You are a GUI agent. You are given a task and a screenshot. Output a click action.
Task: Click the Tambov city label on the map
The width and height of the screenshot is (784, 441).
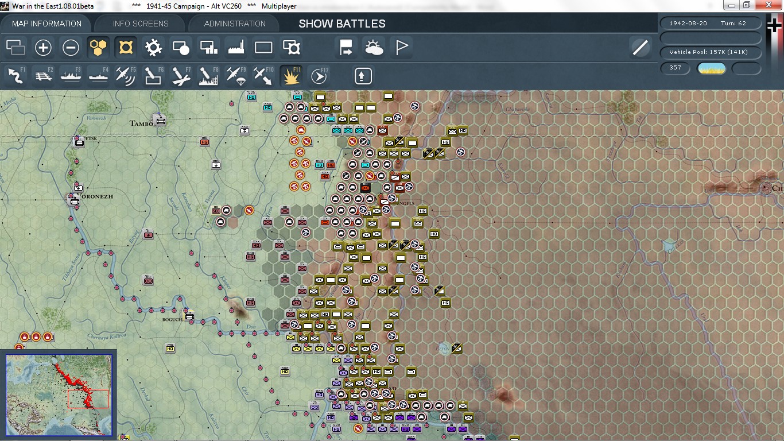[142, 123]
